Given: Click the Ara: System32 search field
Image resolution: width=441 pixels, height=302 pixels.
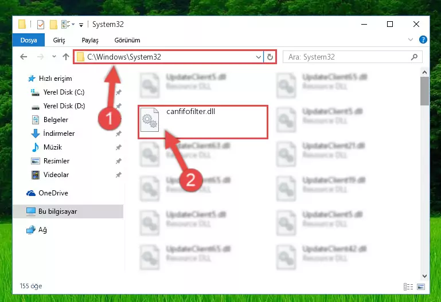Looking at the screenshot, I should [353, 57].
